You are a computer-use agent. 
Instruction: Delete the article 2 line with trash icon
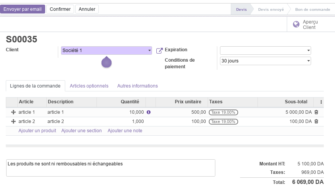(x=316, y=121)
